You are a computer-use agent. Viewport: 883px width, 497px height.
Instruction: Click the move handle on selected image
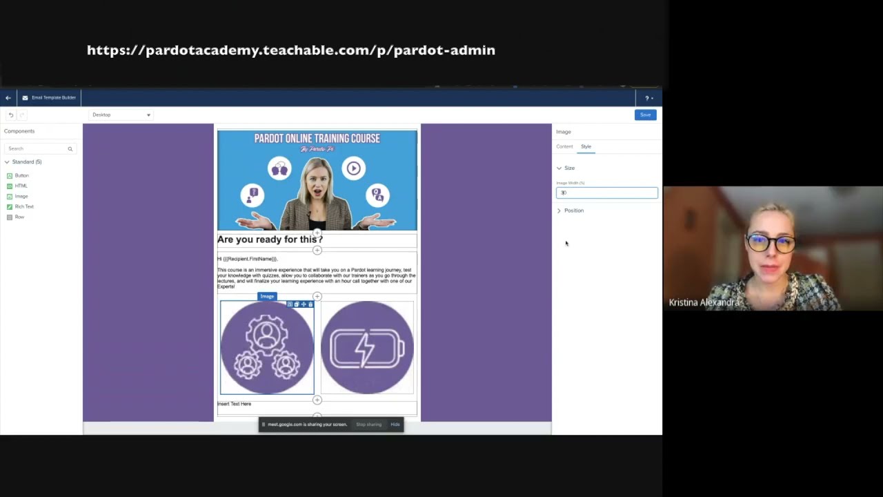click(304, 304)
